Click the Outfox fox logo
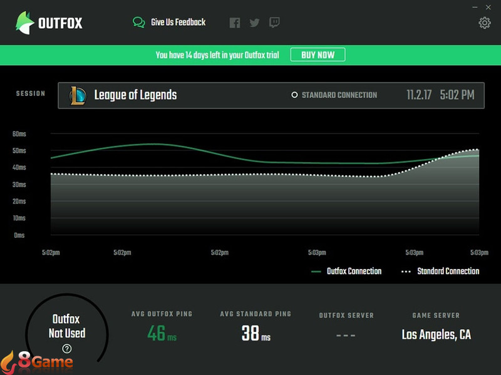 tap(25, 23)
